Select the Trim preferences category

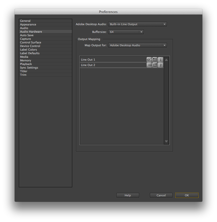[x=46, y=75]
